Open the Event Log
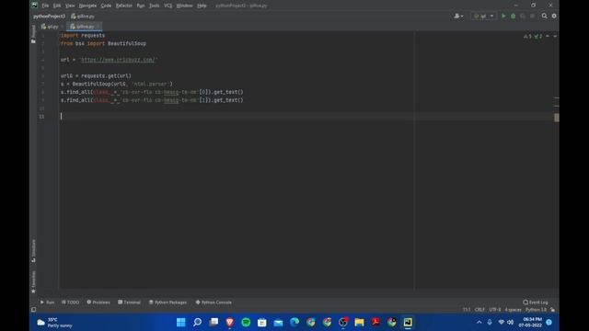589x331 pixels. (x=536, y=302)
